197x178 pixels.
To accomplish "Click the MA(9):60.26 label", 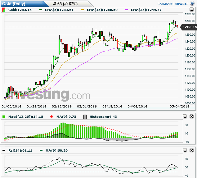I will [56, 151].
